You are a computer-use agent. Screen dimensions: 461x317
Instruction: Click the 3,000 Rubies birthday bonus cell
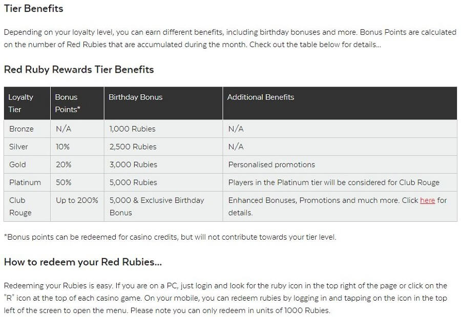pyautogui.click(x=163, y=164)
